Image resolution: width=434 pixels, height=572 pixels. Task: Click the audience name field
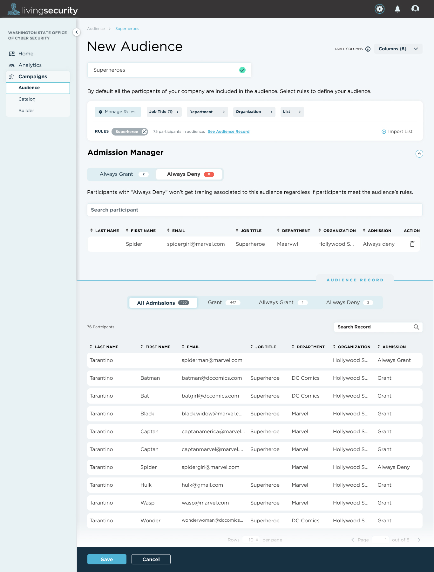click(x=169, y=70)
